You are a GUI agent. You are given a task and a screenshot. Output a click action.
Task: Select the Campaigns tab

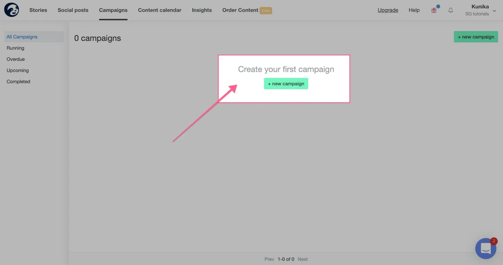(x=113, y=10)
